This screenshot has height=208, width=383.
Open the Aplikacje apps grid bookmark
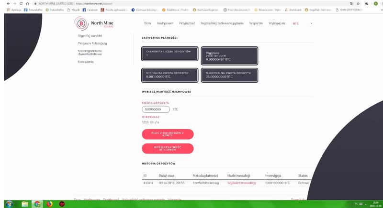click(14, 10)
